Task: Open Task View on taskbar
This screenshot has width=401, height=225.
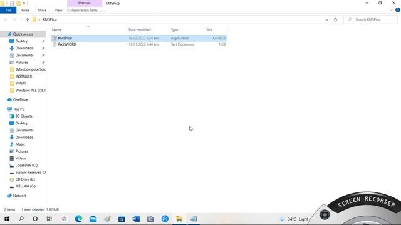Action: 49,219
